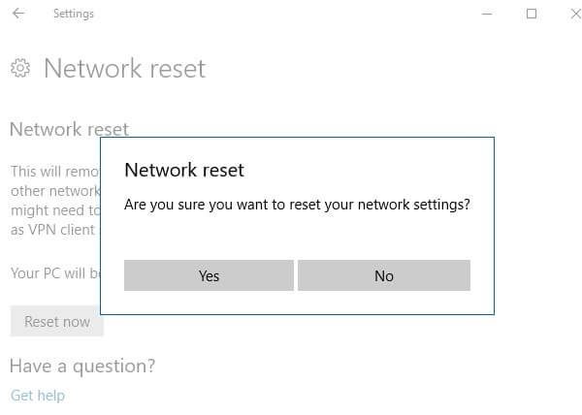Click the "This will remove" description text
582x415 pixels.
pyautogui.click(x=54, y=171)
